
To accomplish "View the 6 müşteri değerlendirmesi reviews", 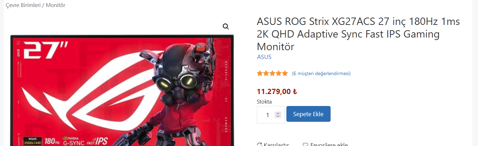I will (321, 73).
